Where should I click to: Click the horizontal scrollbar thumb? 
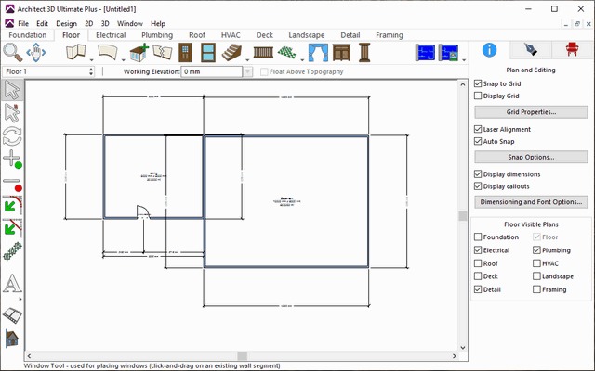click(242, 355)
